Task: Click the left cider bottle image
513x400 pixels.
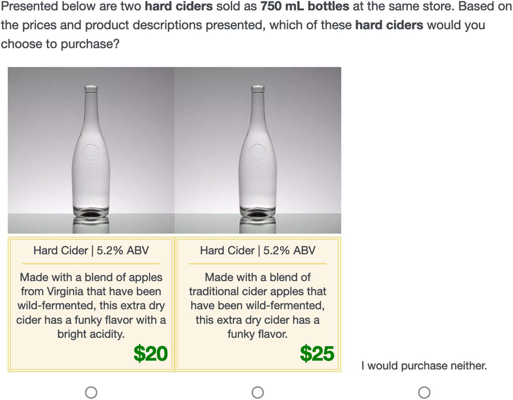Action: coord(91,150)
